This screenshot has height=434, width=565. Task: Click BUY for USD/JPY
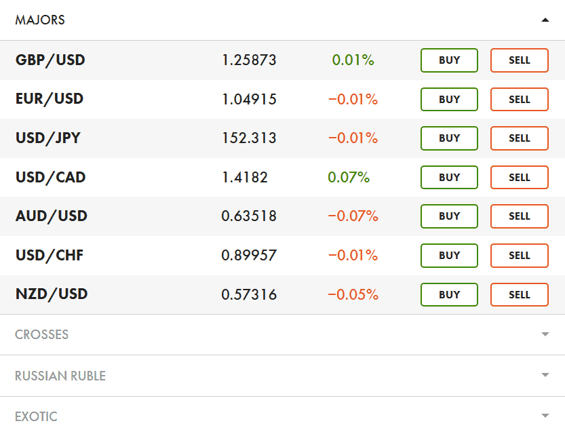tap(449, 138)
